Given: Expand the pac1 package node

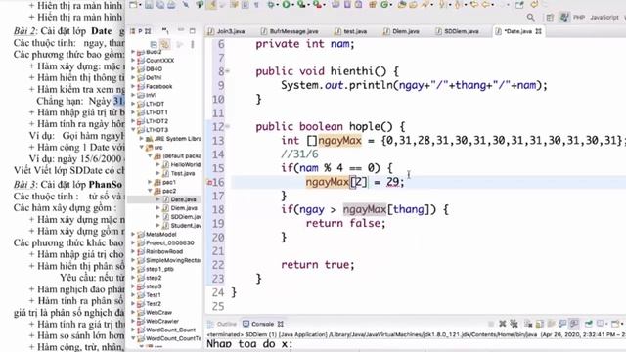Looking at the screenshot, I should click(x=150, y=182).
